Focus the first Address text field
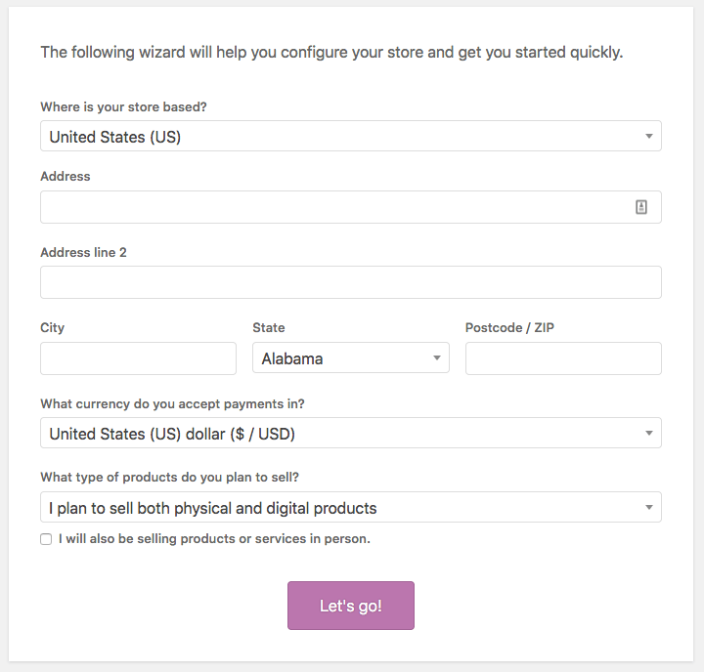Viewport: 704px width, 672px height. pos(332,207)
